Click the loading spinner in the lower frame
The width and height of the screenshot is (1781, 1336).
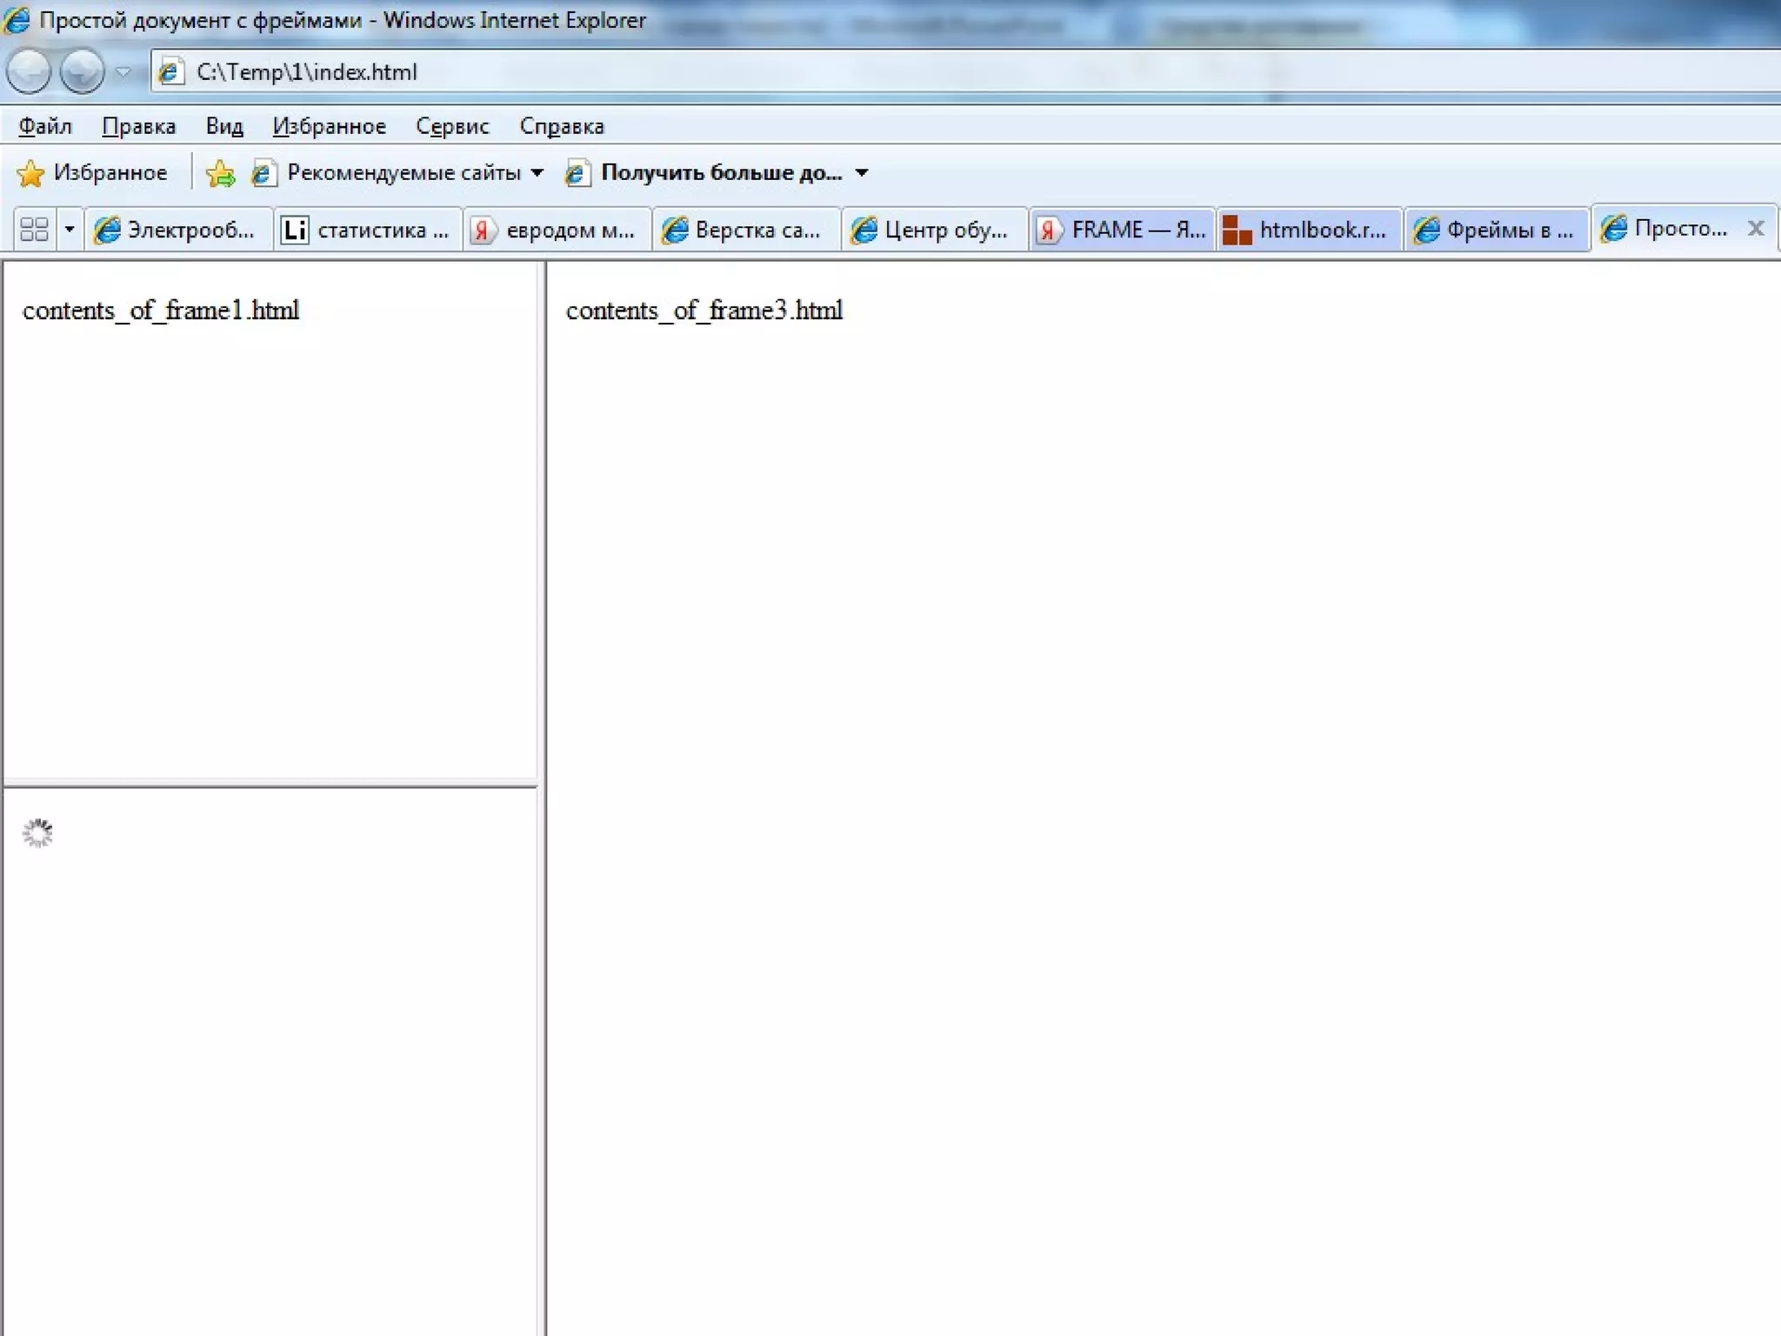click(x=37, y=833)
